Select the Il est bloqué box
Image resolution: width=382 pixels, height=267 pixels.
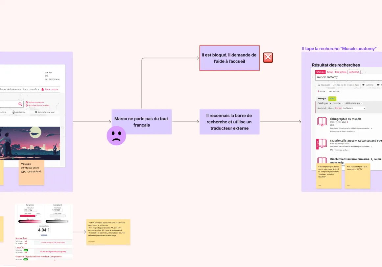coord(229,58)
